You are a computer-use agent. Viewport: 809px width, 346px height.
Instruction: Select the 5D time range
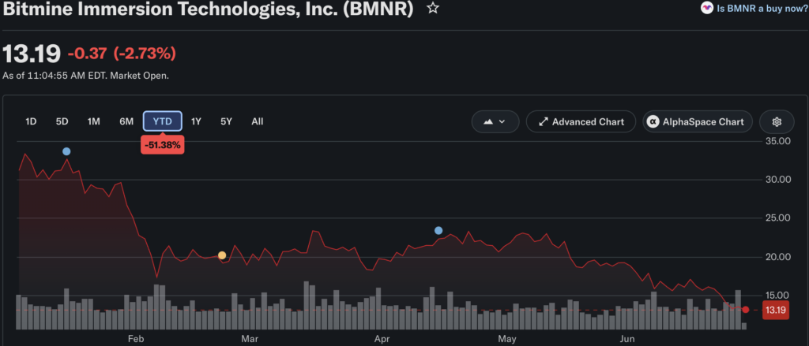[x=62, y=121]
